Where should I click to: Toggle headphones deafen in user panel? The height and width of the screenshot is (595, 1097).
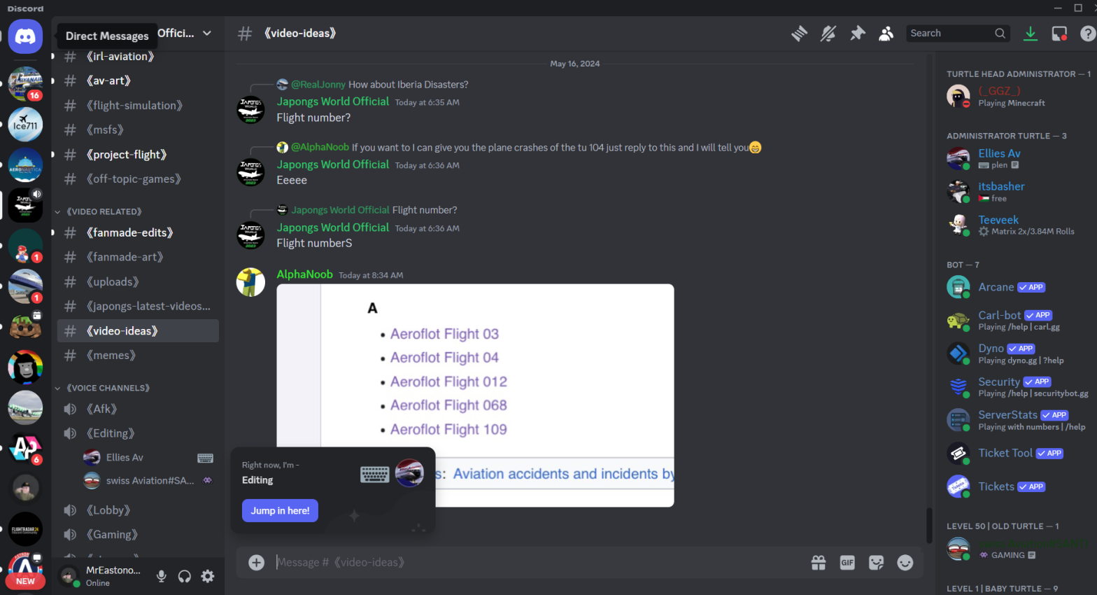tap(185, 577)
